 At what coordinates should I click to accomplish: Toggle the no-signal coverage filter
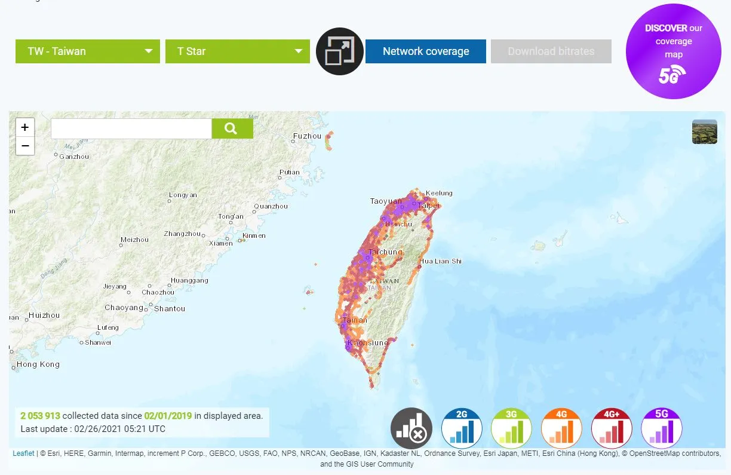click(411, 429)
